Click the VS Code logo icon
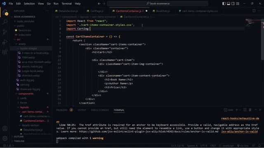The width and height of the screenshot is (264, 148). pos(4,4)
